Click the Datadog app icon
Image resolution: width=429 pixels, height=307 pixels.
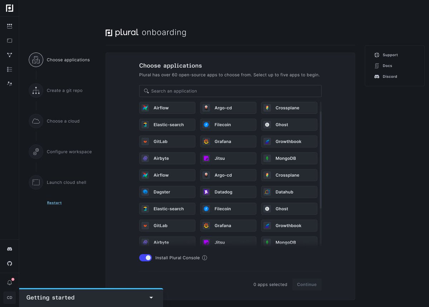coord(206,192)
